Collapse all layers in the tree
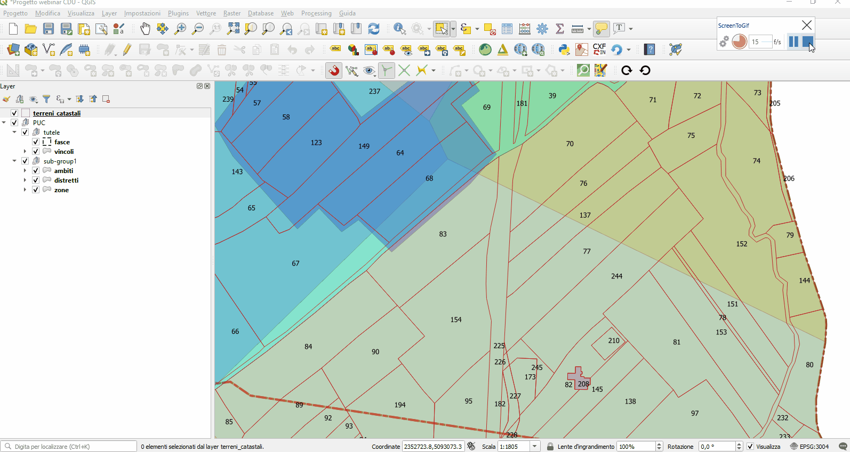The image size is (850, 452). (93, 99)
